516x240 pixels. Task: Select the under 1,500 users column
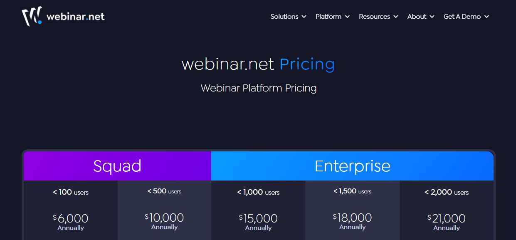point(352,191)
